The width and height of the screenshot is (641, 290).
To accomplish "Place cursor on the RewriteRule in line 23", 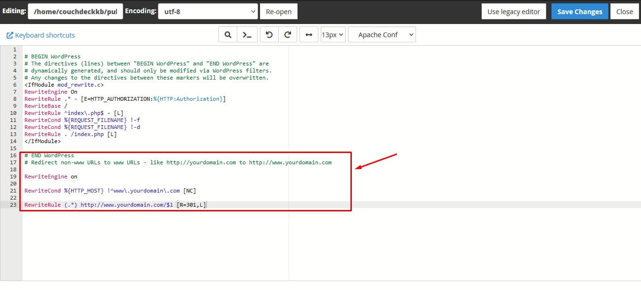I will coord(42,204).
